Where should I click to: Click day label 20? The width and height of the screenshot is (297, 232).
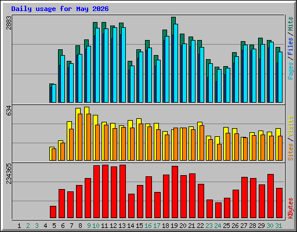pyautogui.click(x=183, y=226)
